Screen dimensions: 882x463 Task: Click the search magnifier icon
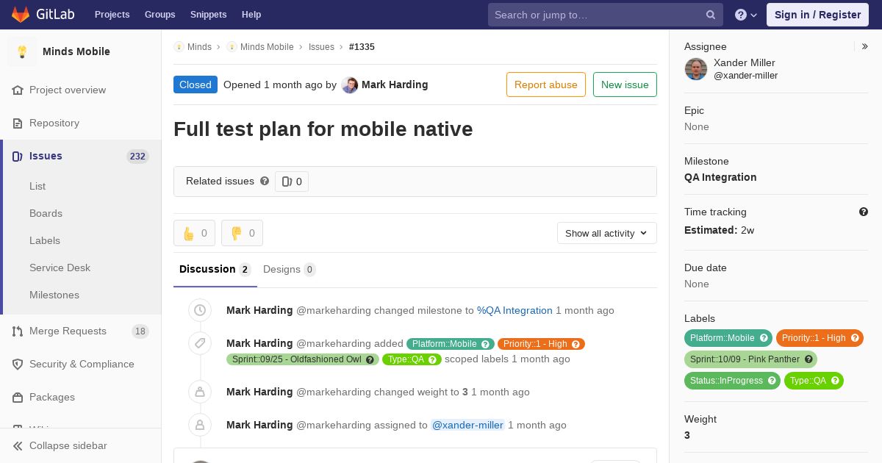tap(711, 15)
